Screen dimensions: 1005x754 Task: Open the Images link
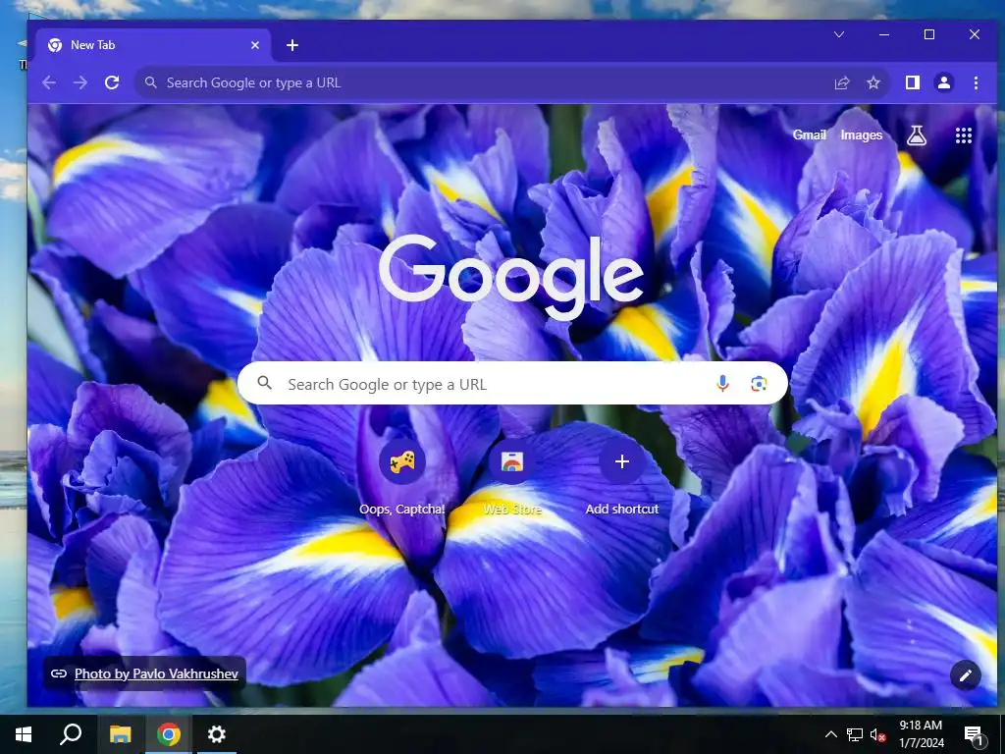(x=862, y=135)
